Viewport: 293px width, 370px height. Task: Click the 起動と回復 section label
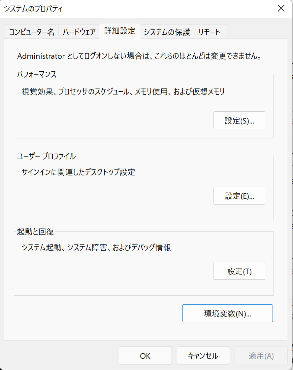(x=35, y=232)
